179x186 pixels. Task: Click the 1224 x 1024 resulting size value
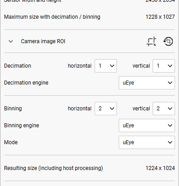click(160, 168)
